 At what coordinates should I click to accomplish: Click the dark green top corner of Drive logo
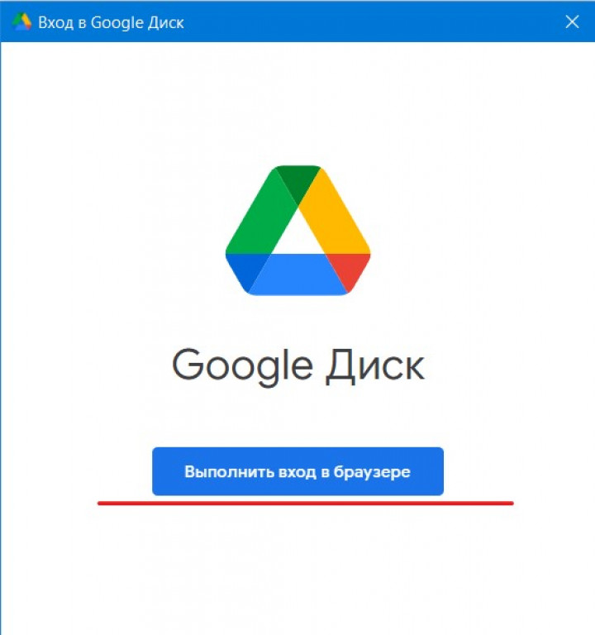297,182
